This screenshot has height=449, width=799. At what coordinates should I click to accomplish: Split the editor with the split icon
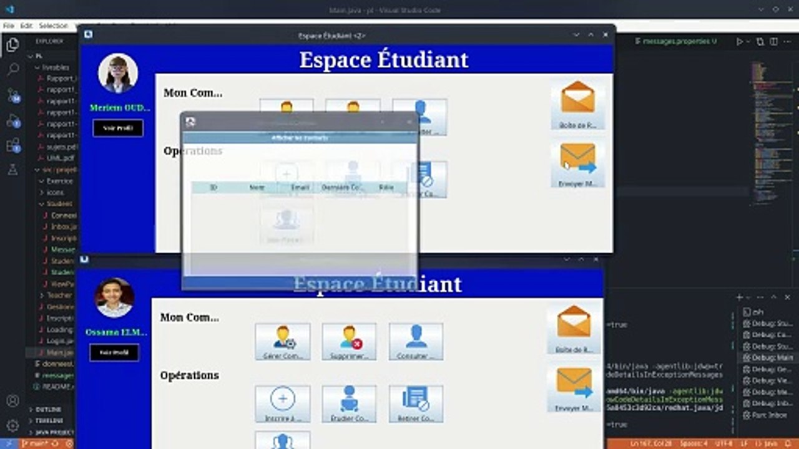click(773, 42)
